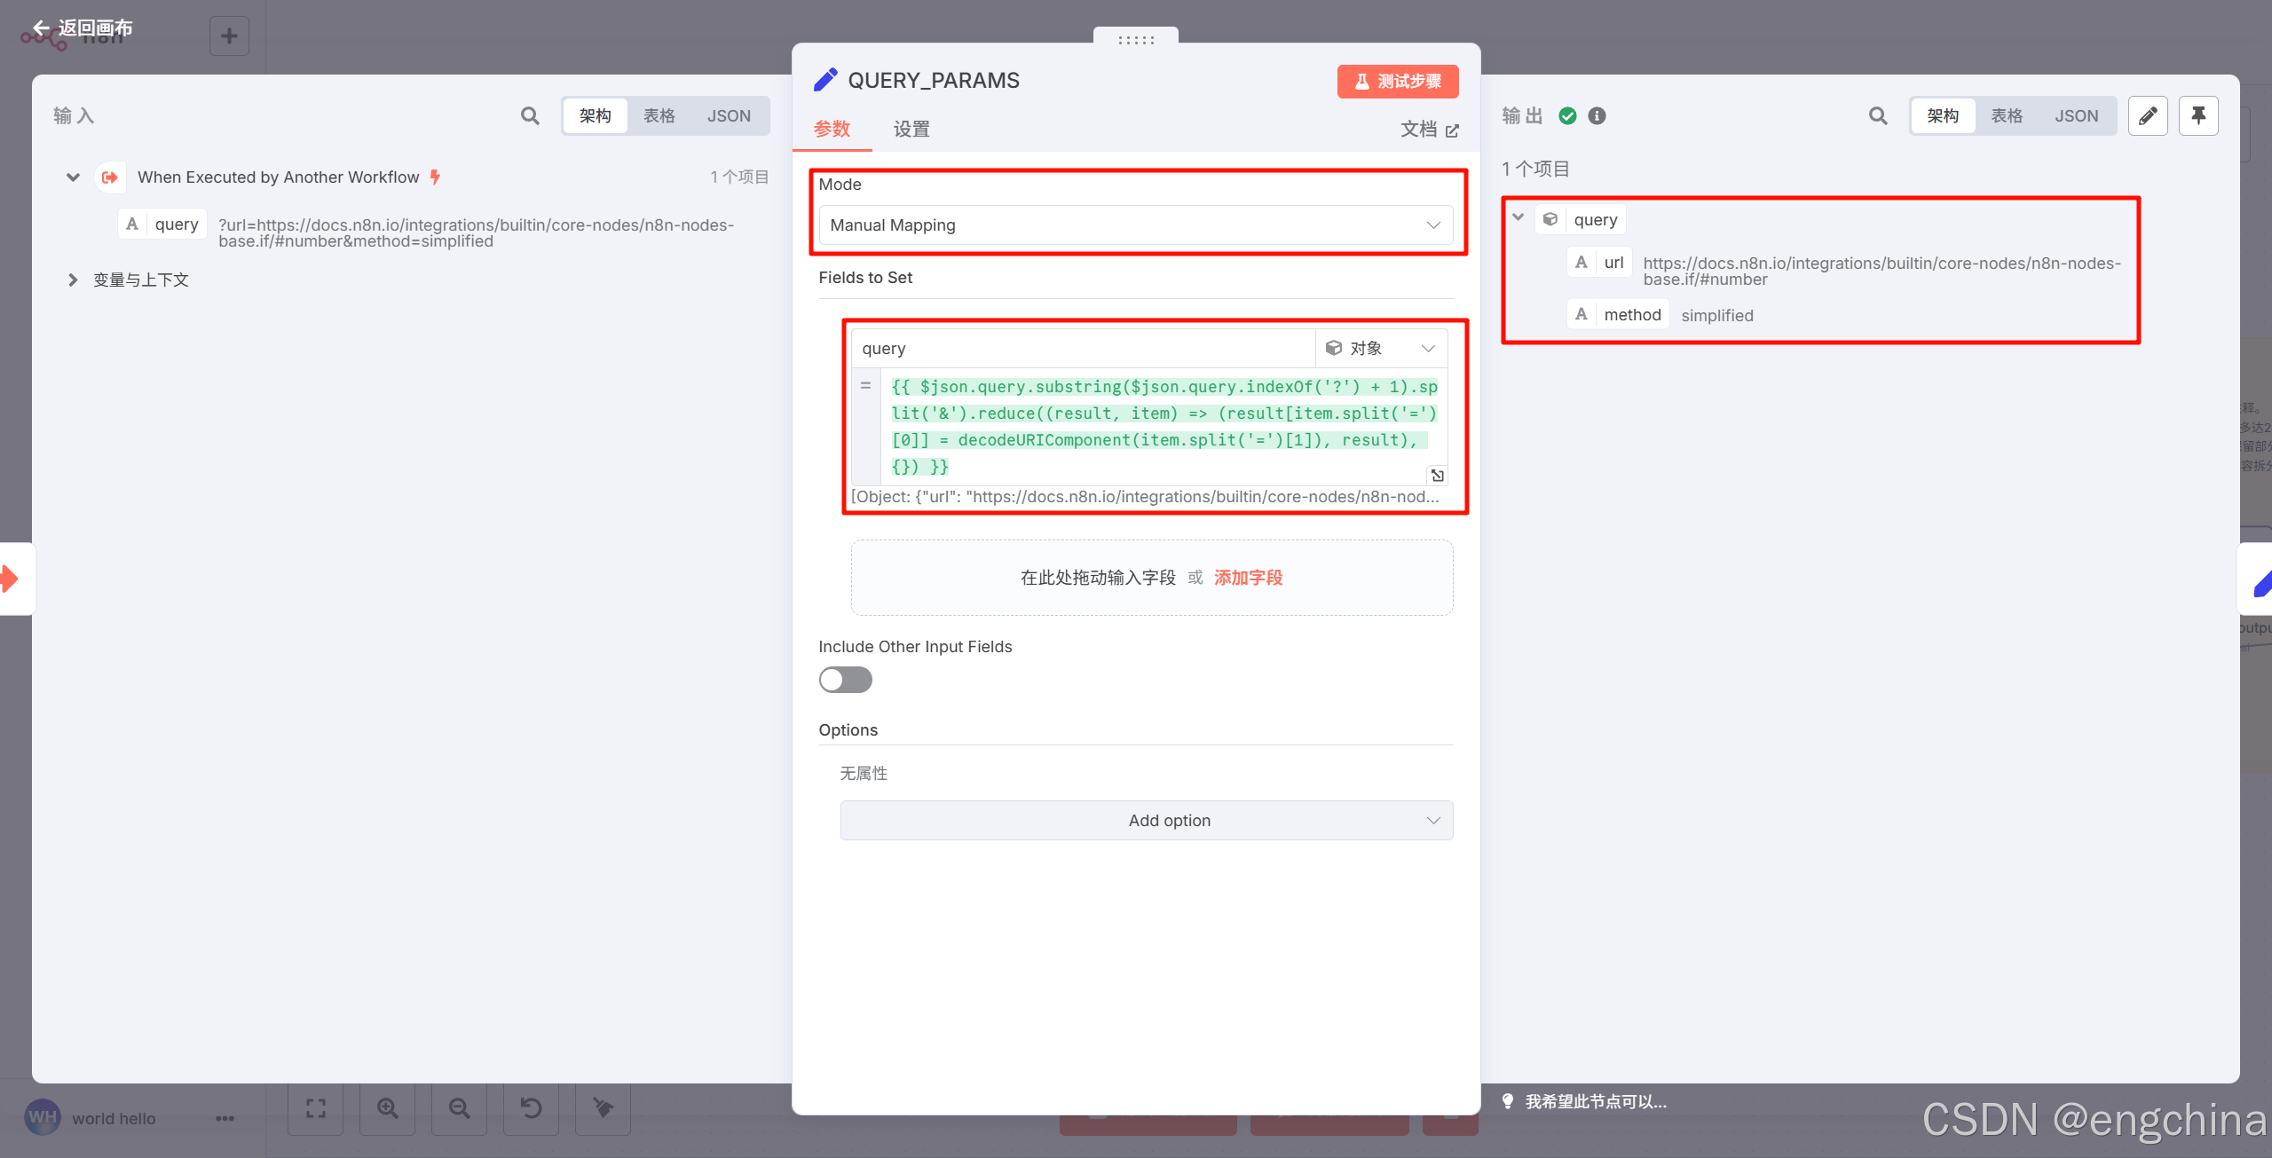Screen dimensions: 2272x1158
Task: Click the rename node pencil icon
Action: click(825, 80)
